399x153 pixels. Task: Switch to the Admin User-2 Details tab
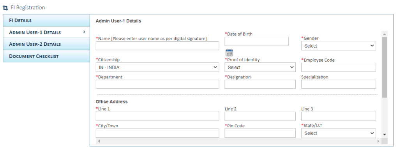(x=46, y=44)
